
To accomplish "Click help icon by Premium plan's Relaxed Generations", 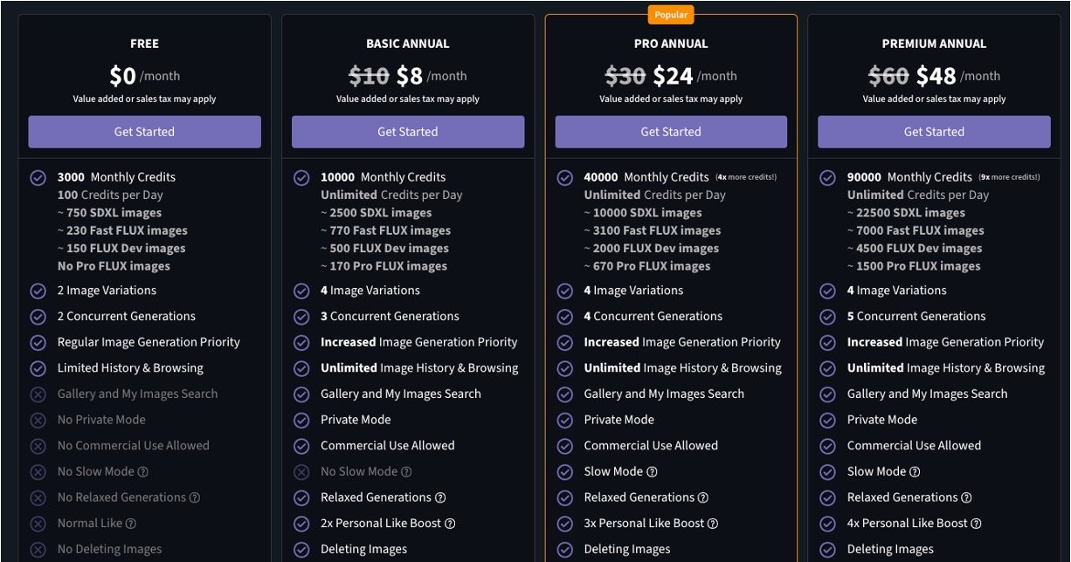I will coord(967,498).
